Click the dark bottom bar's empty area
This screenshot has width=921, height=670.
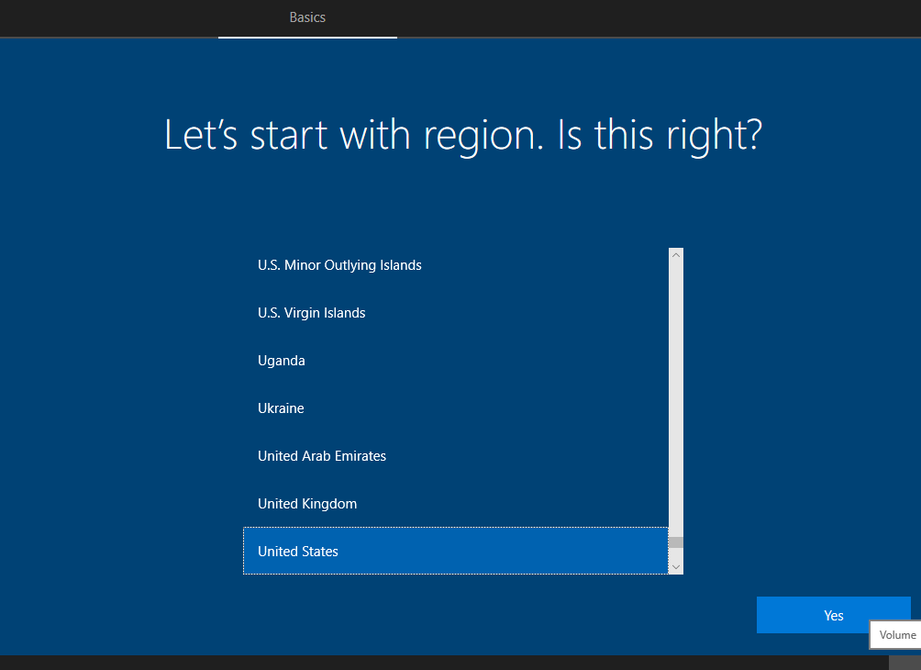(413, 663)
